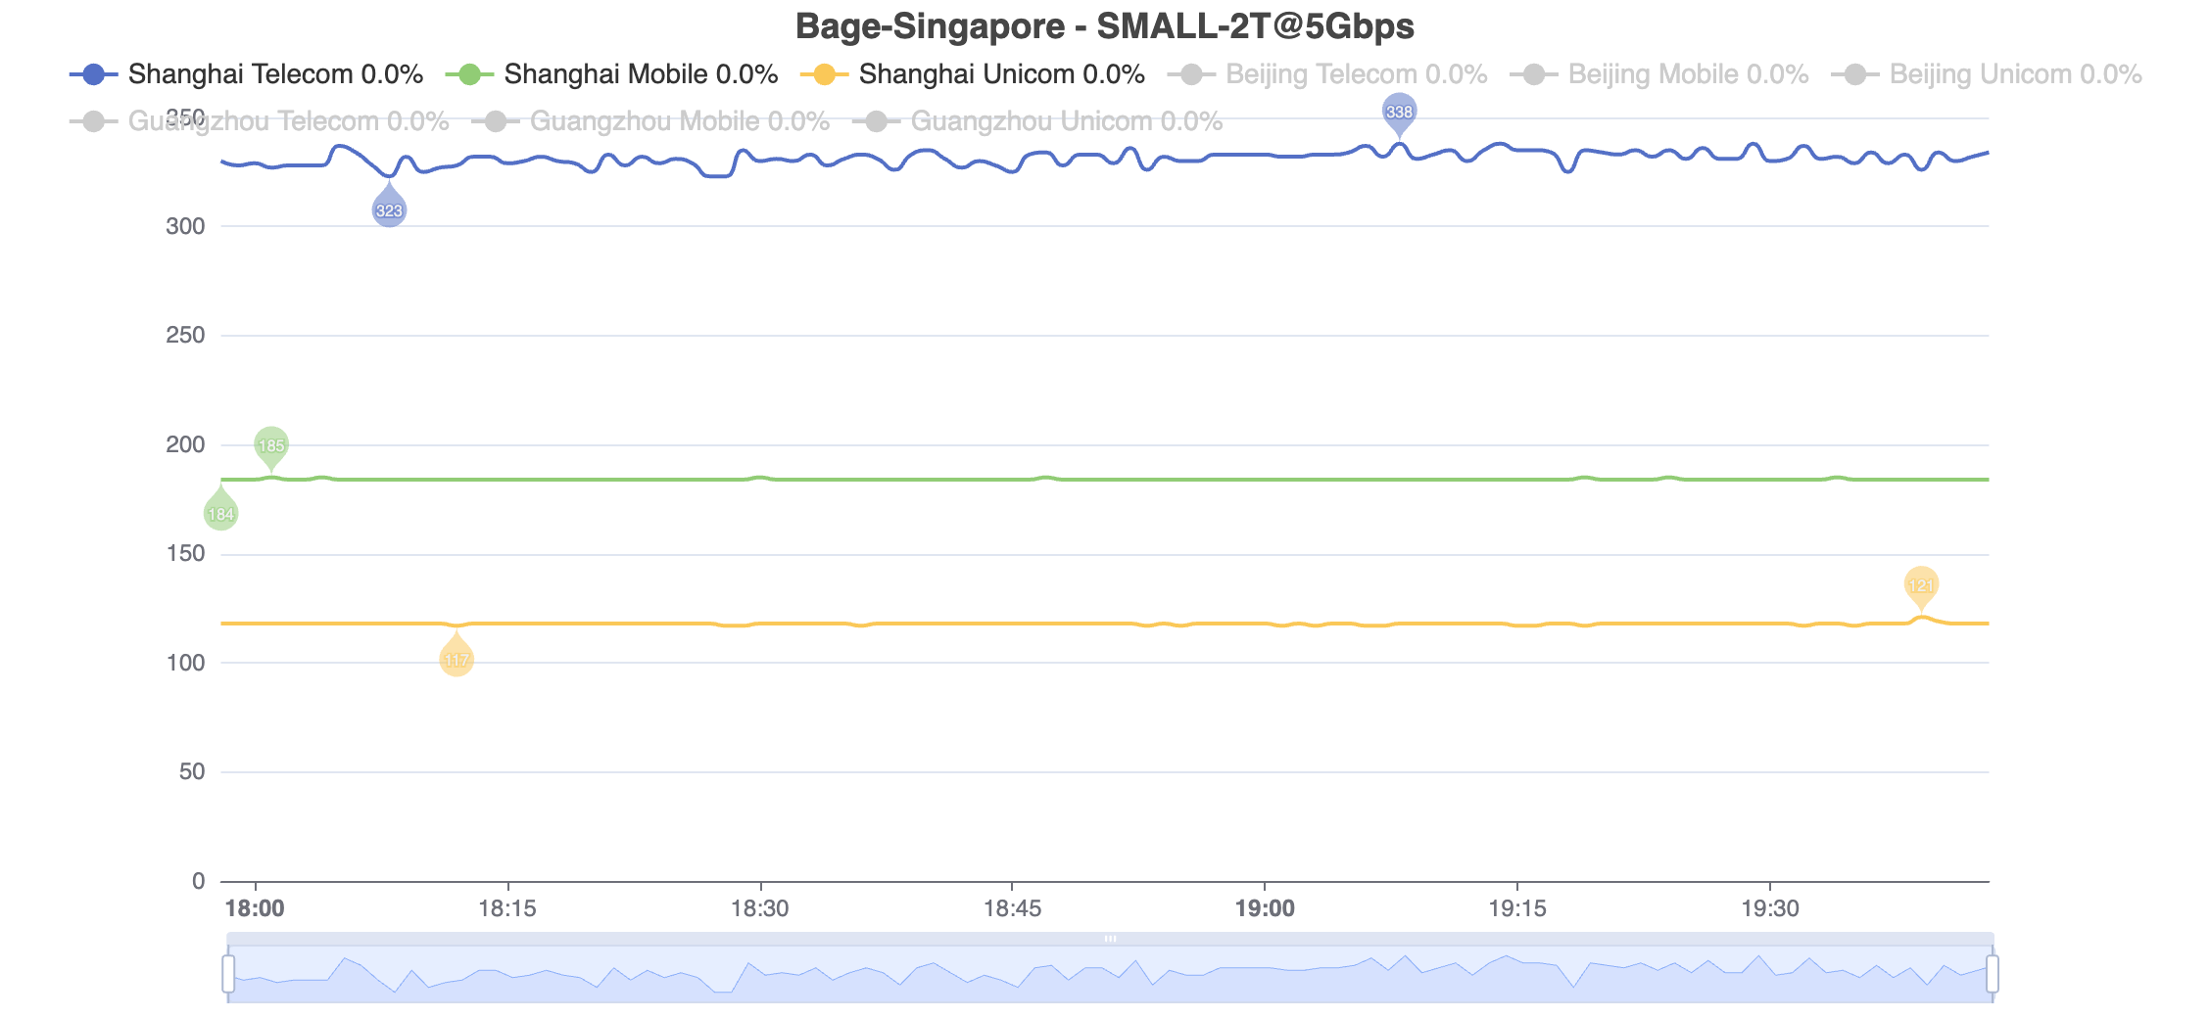The width and height of the screenshot is (2210, 1018).
Task: Click the chart title Bage-Singapore
Action: pos(1104,26)
